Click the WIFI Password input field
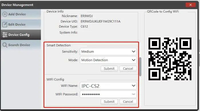This screenshot has height=111, width=200. click(x=108, y=94)
